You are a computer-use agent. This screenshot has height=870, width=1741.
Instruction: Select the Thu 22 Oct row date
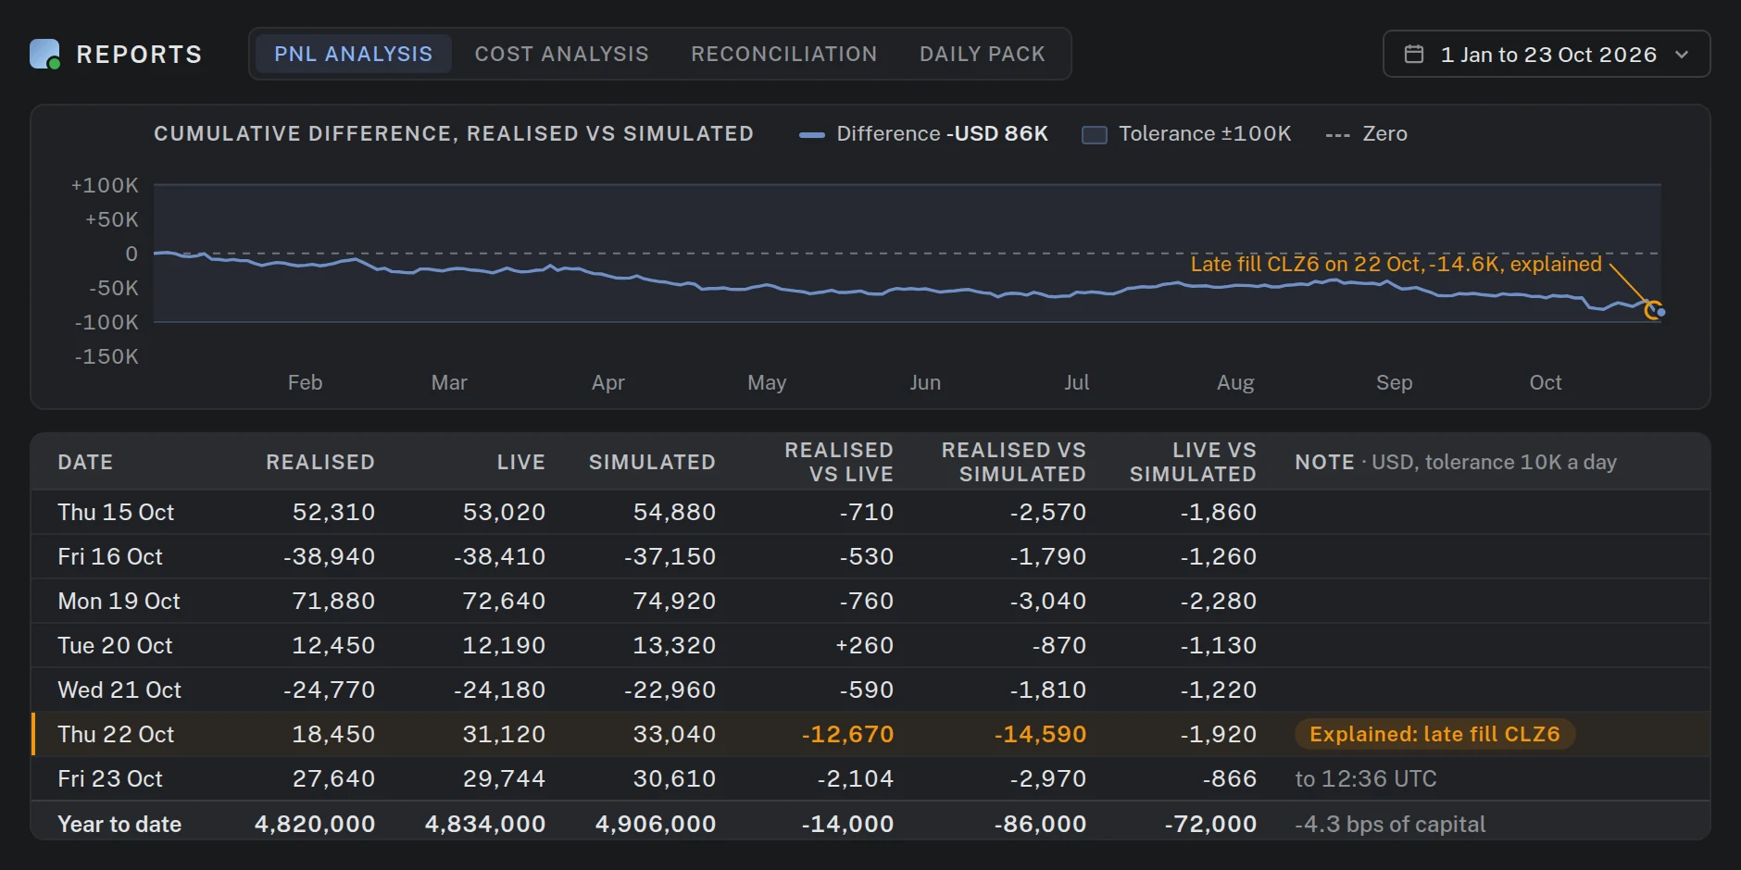click(116, 734)
